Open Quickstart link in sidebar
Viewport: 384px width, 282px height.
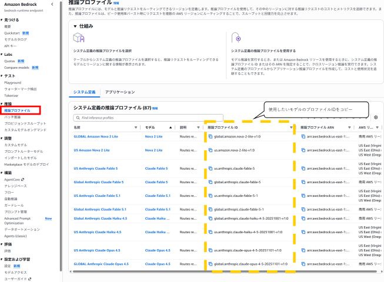[12, 33]
